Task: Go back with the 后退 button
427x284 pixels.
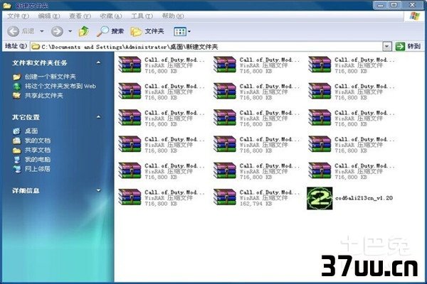Action: [21, 31]
